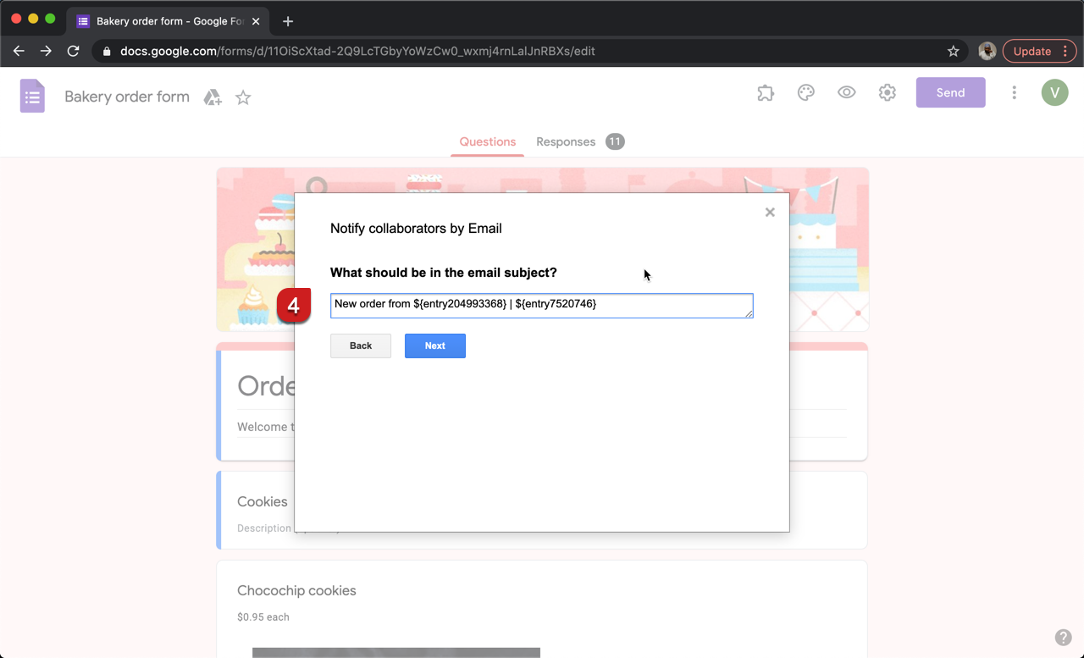
Task: Close the Notify collaborators dialog
Action: (770, 212)
